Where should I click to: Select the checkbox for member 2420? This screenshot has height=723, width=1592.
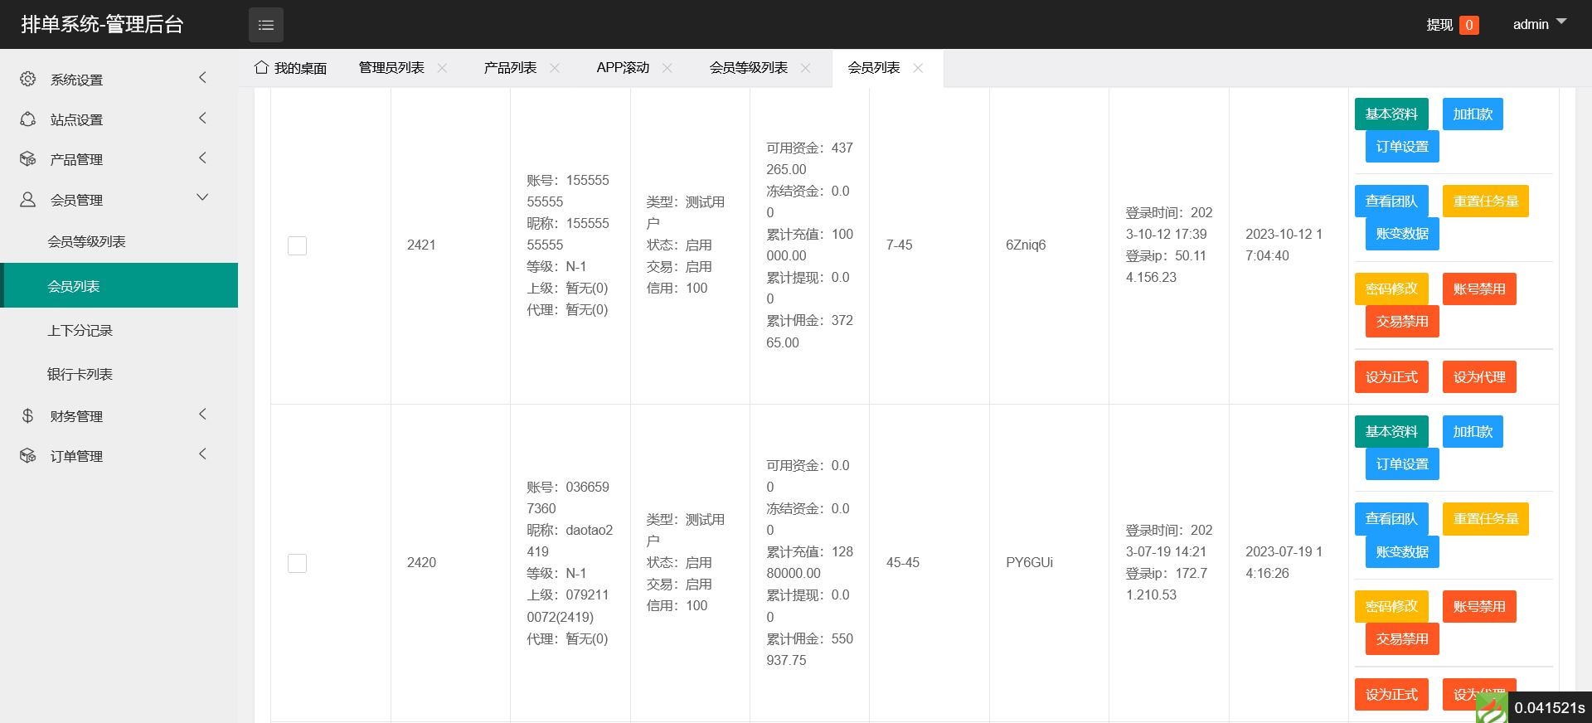pos(297,563)
